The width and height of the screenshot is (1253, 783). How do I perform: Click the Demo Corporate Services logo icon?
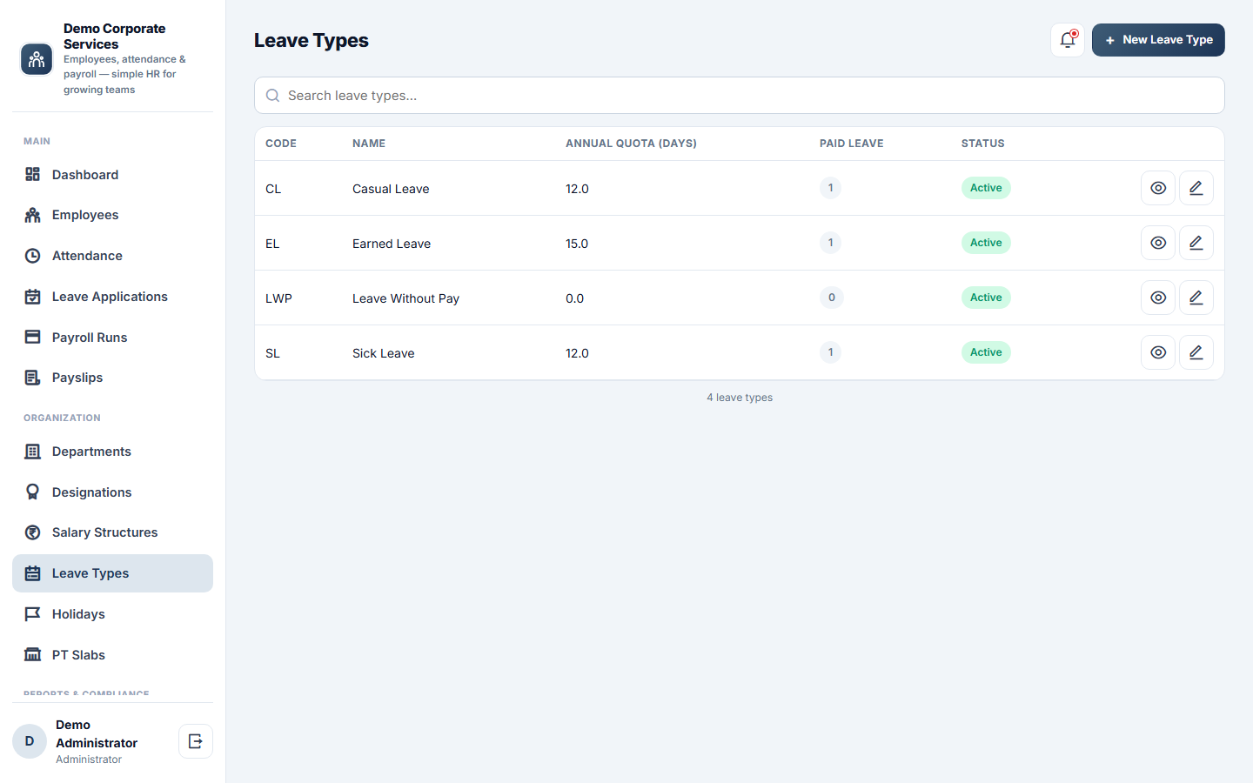37,59
